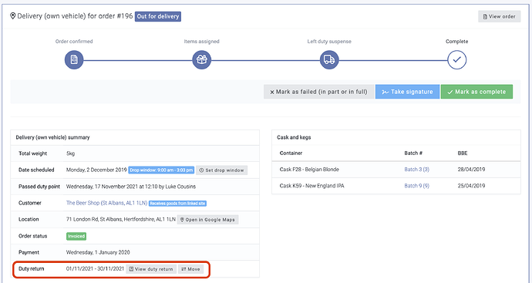Click the Order confirmed document step icon
532x283 pixels.
click(74, 59)
